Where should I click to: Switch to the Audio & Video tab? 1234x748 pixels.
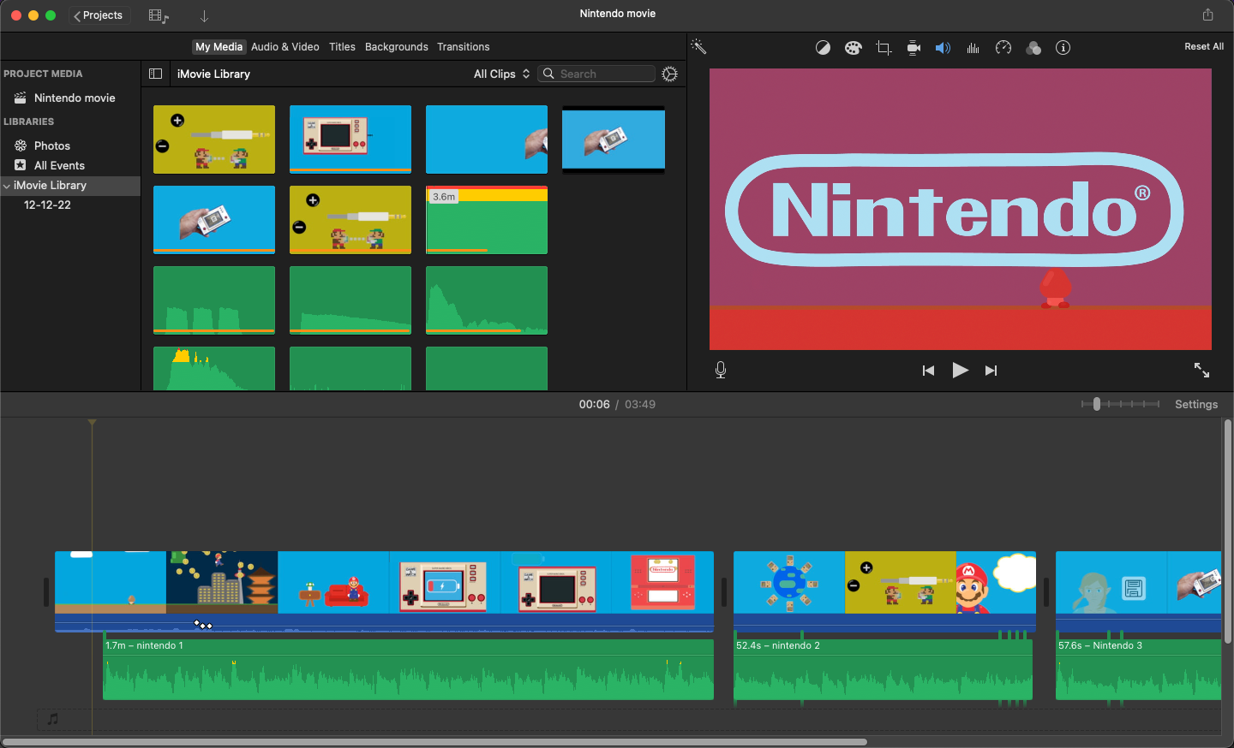(x=285, y=47)
